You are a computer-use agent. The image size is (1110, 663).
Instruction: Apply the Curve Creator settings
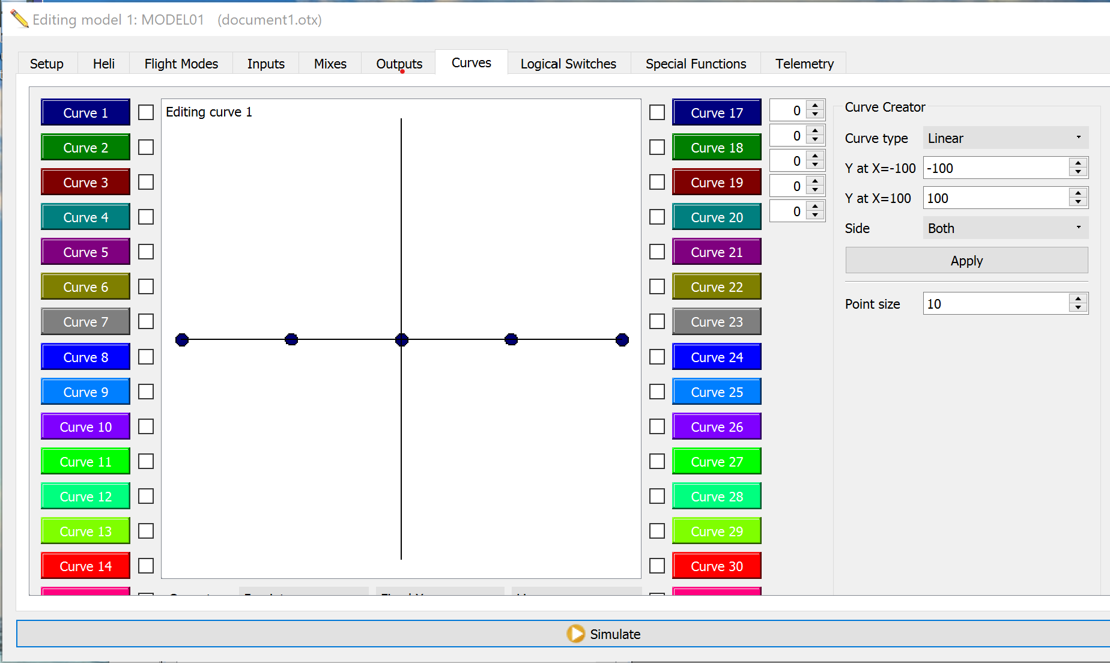[x=966, y=260]
